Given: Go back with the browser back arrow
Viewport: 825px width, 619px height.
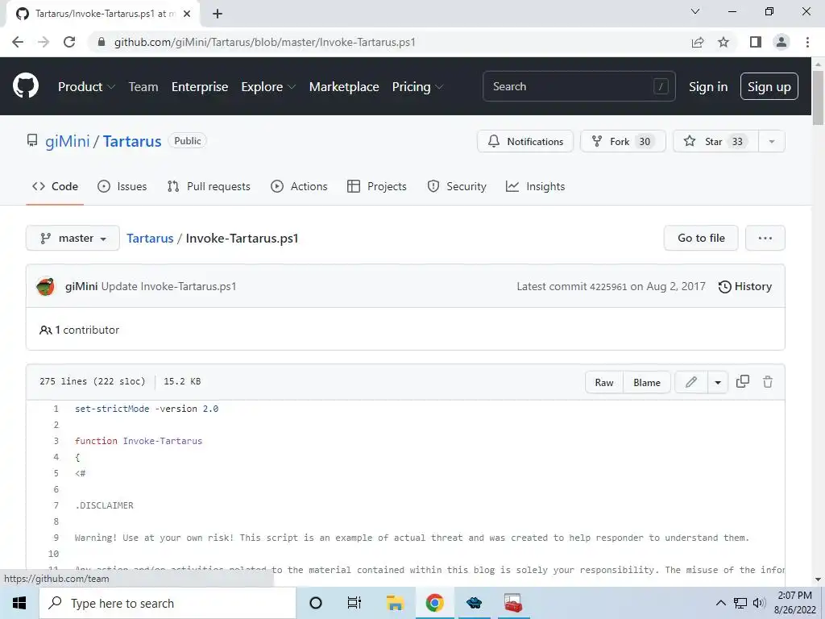Looking at the screenshot, I should pyautogui.click(x=18, y=42).
